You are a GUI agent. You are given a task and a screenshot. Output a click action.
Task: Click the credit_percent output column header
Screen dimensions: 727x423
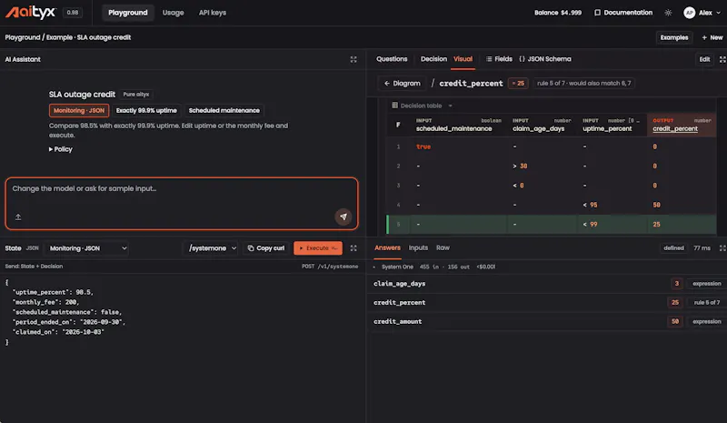(x=681, y=125)
